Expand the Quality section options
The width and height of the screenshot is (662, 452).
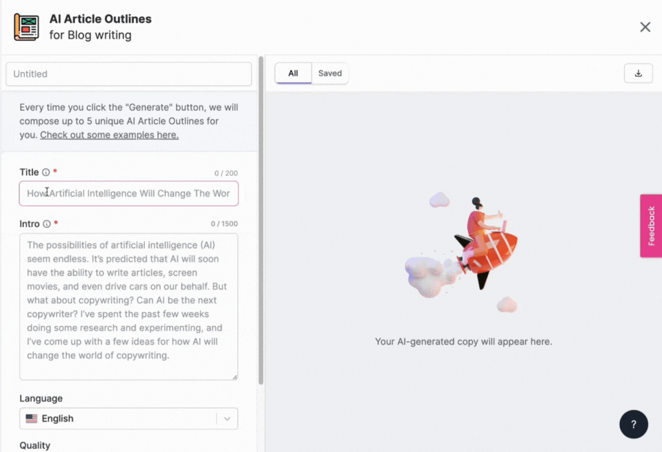(36, 446)
